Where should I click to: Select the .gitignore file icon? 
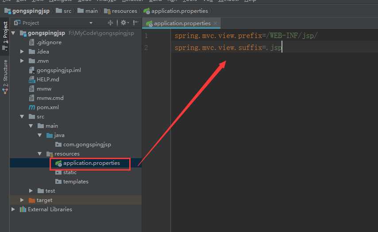tap(31, 42)
